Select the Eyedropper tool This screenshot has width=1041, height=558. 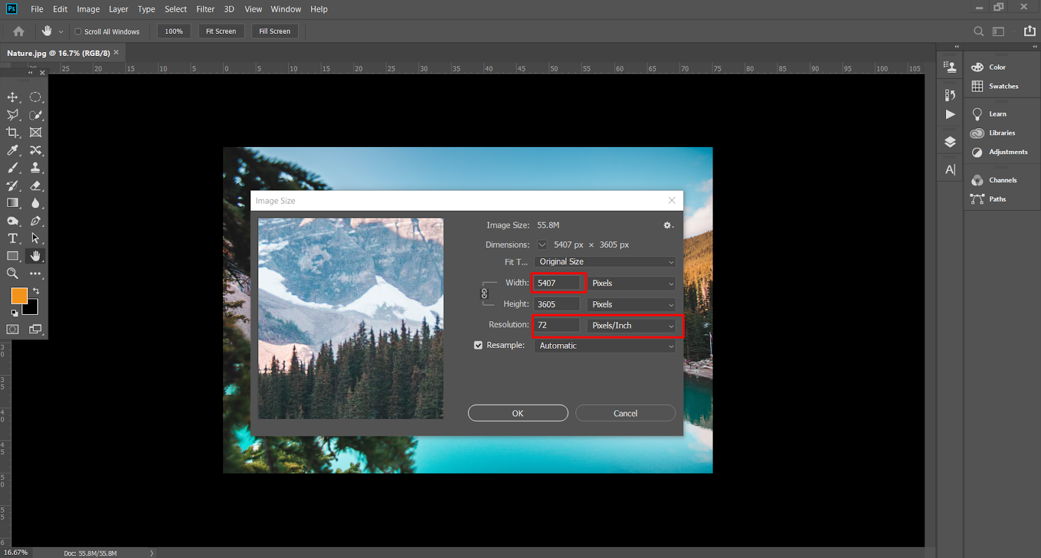[12, 150]
